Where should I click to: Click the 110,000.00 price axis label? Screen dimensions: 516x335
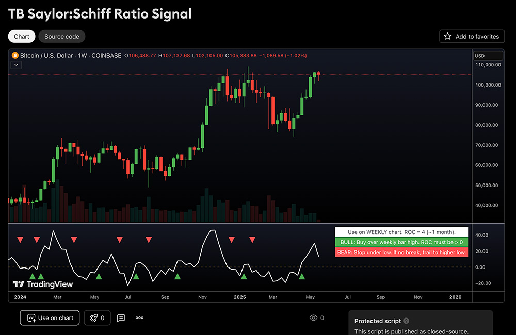(x=488, y=65)
